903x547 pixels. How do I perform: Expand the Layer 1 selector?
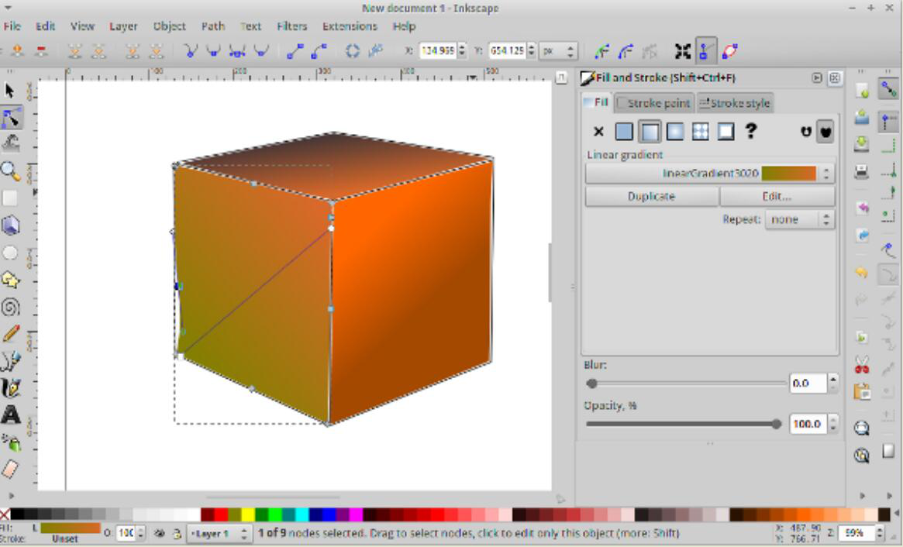click(244, 534)
